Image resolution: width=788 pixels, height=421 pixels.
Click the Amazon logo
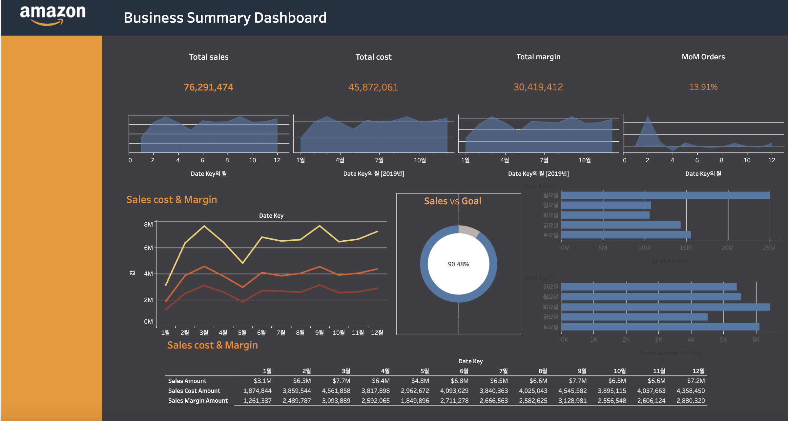[x=52, y=15]
